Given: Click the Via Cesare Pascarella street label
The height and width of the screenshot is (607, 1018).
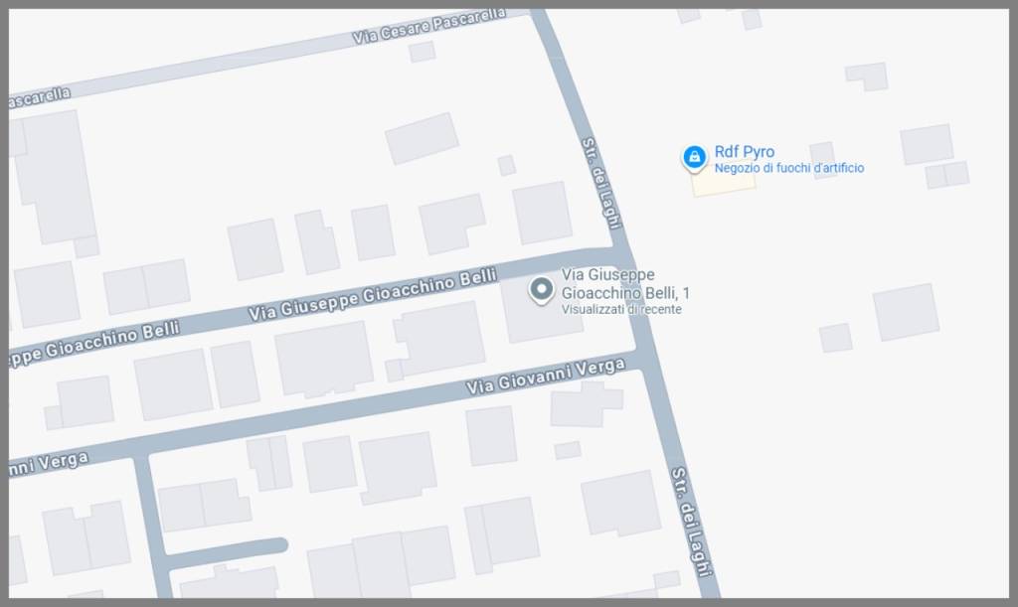Looking at the screenshot, I should coord(429,27).
